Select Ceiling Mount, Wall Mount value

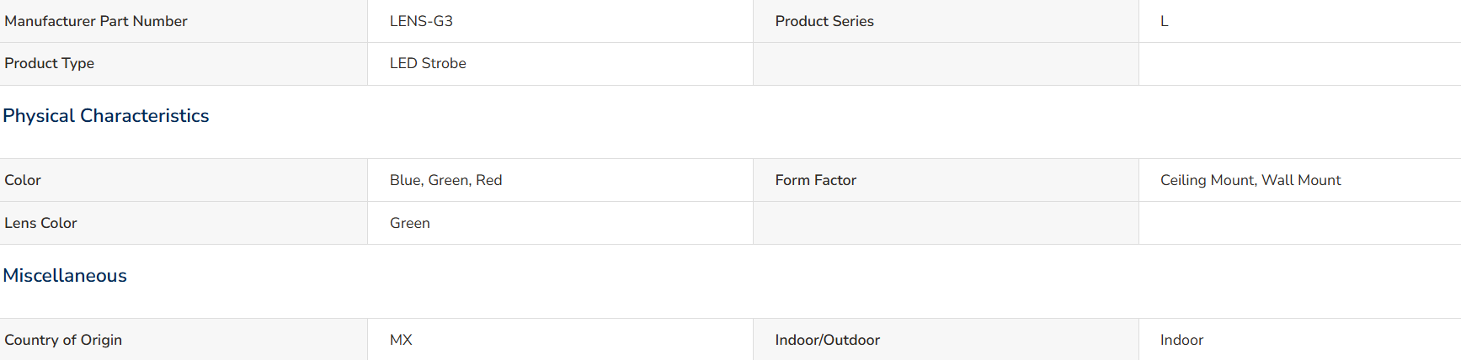pos(1250,180)
